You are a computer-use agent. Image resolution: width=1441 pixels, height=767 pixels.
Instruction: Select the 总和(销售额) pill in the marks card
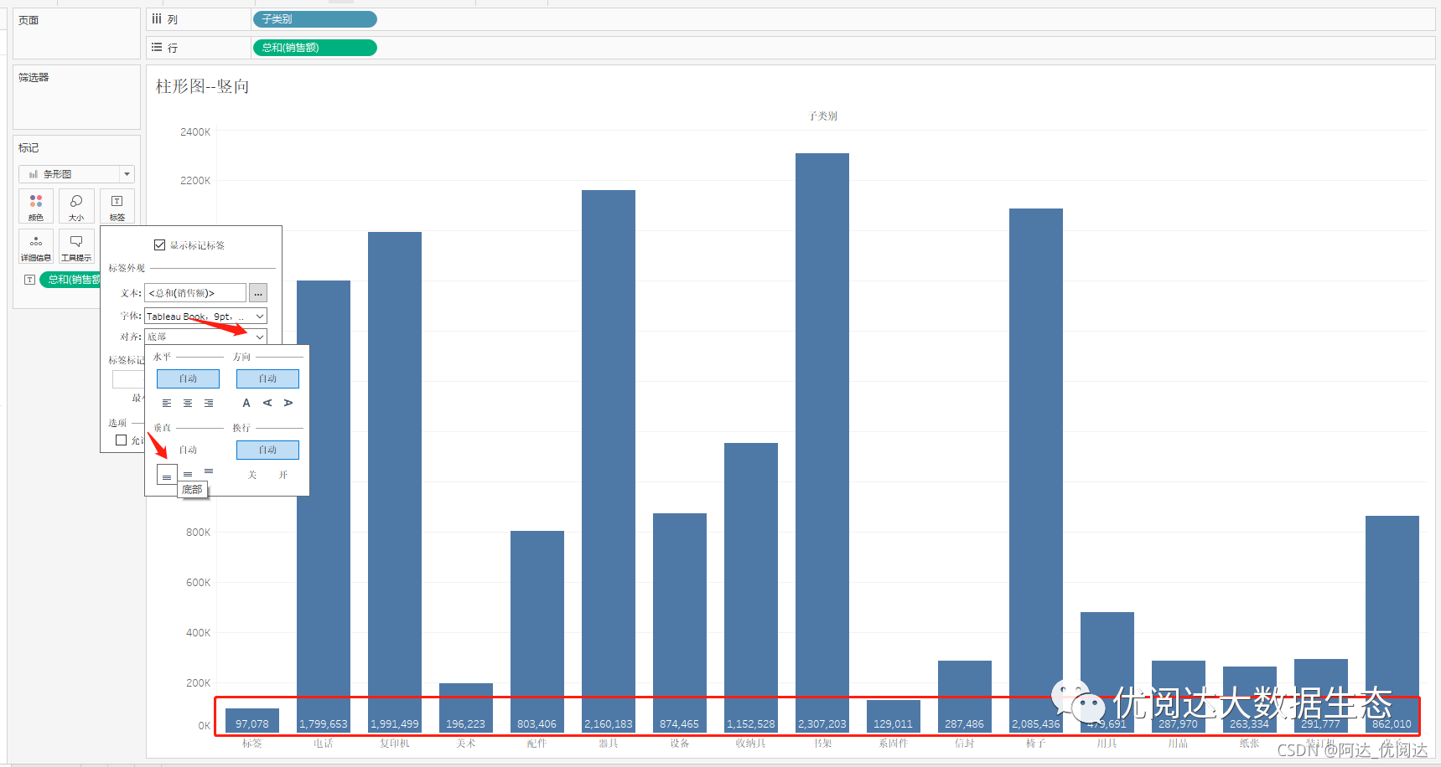coord(70,280)
